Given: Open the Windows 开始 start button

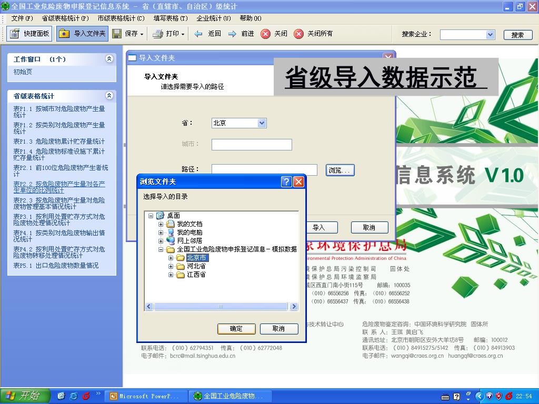Looking at the screenshot, I should 25,396.
